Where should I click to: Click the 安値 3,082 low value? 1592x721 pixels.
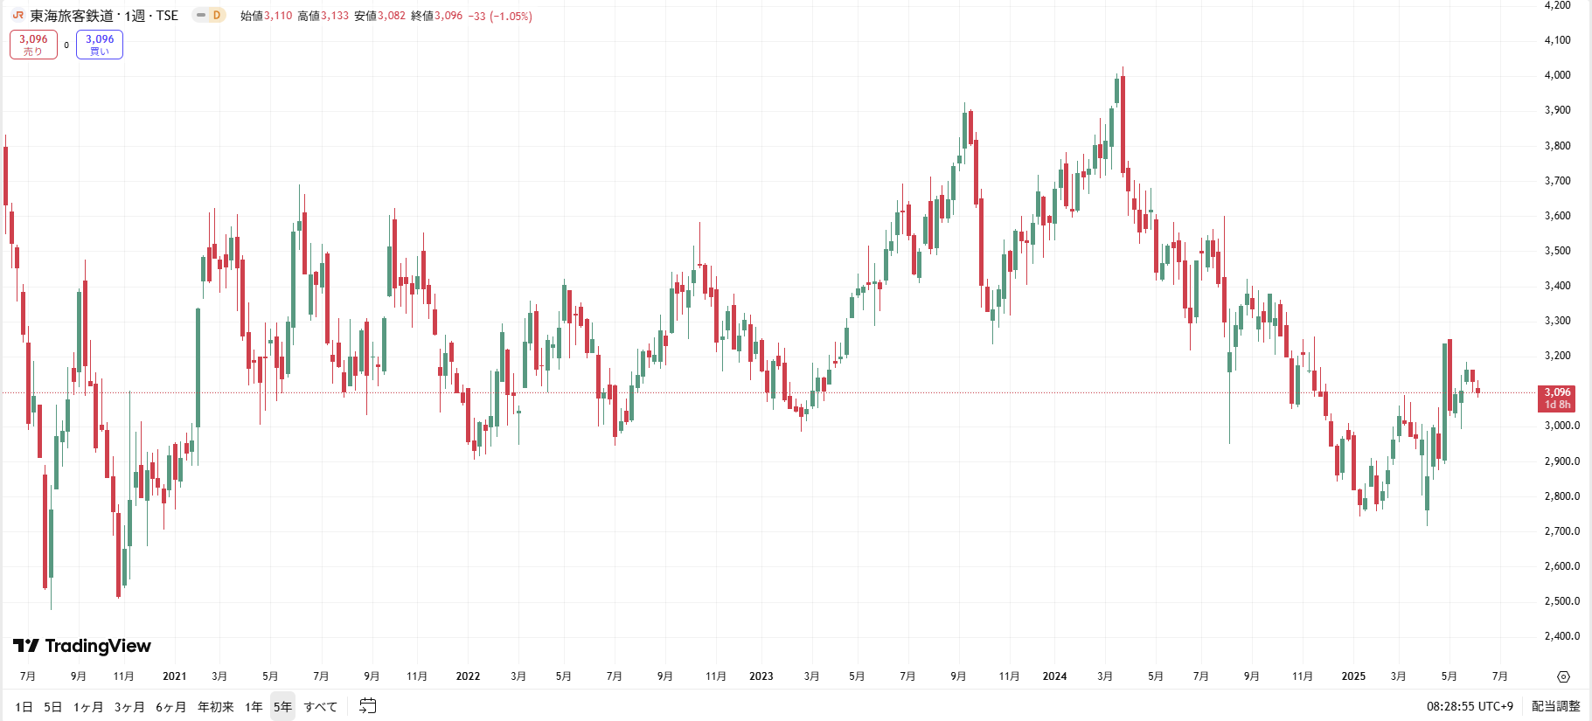click(x=379, y=16)
